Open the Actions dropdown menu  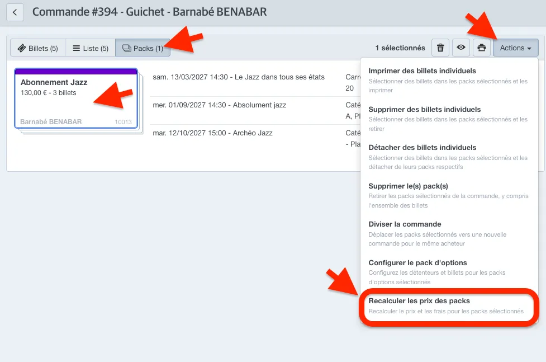[515, 48]
